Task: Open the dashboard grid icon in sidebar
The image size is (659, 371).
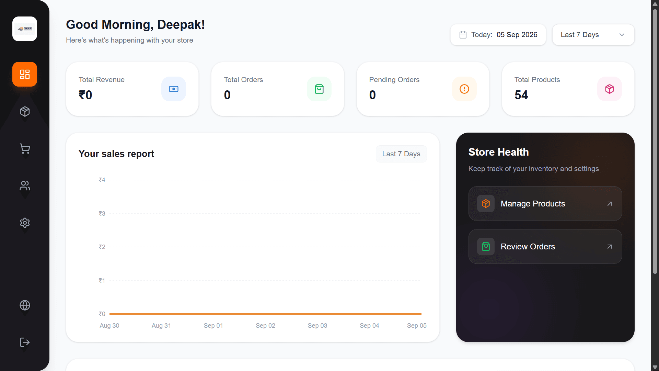Action: 25,74
